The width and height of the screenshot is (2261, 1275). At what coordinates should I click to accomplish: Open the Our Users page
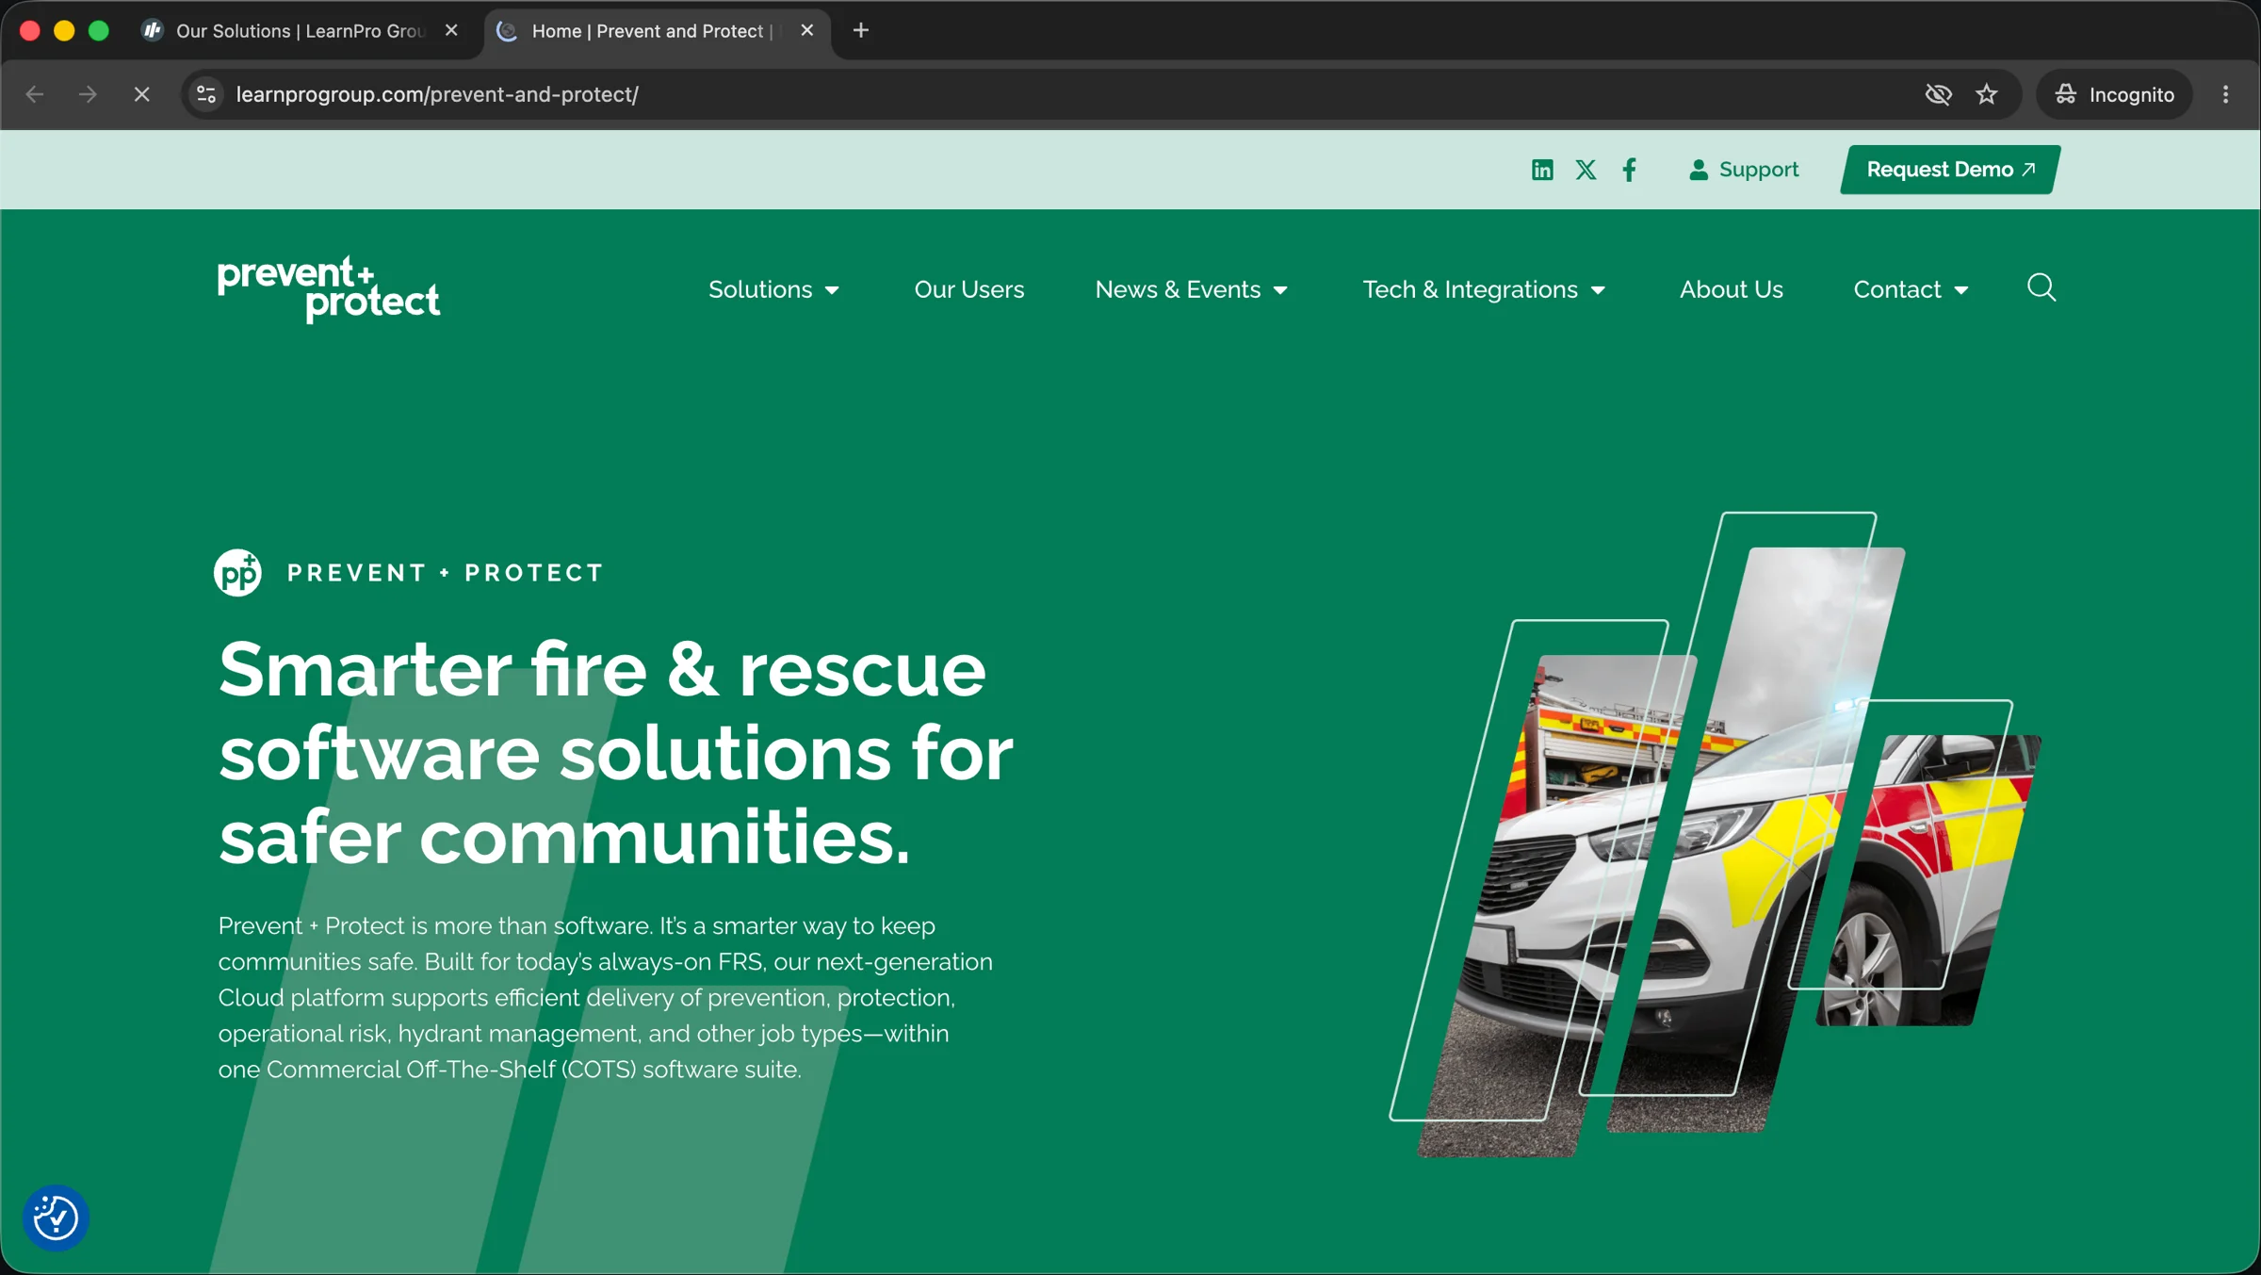coord(969,289)
